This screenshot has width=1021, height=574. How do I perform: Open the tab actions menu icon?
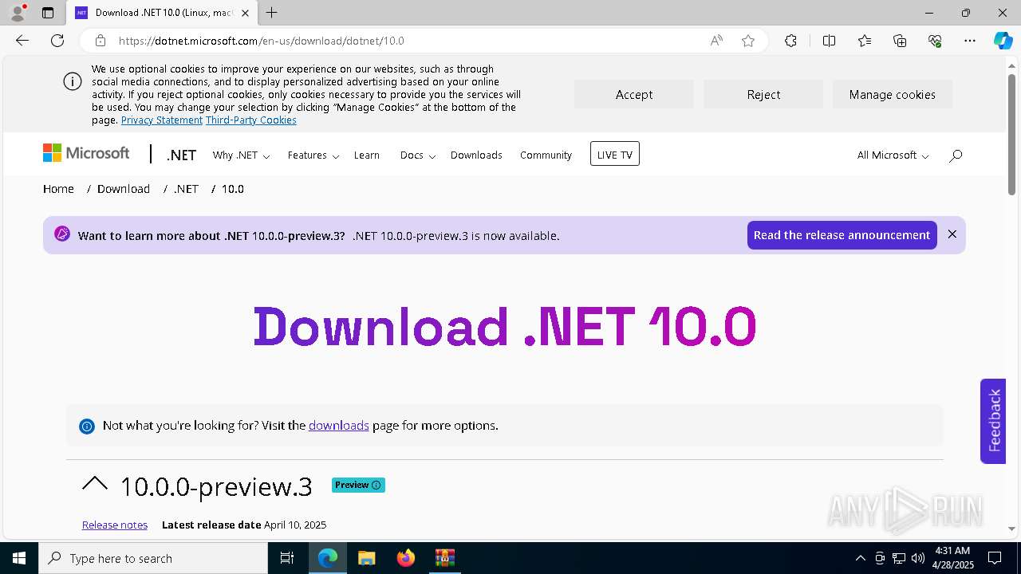(x=48, y=13)
